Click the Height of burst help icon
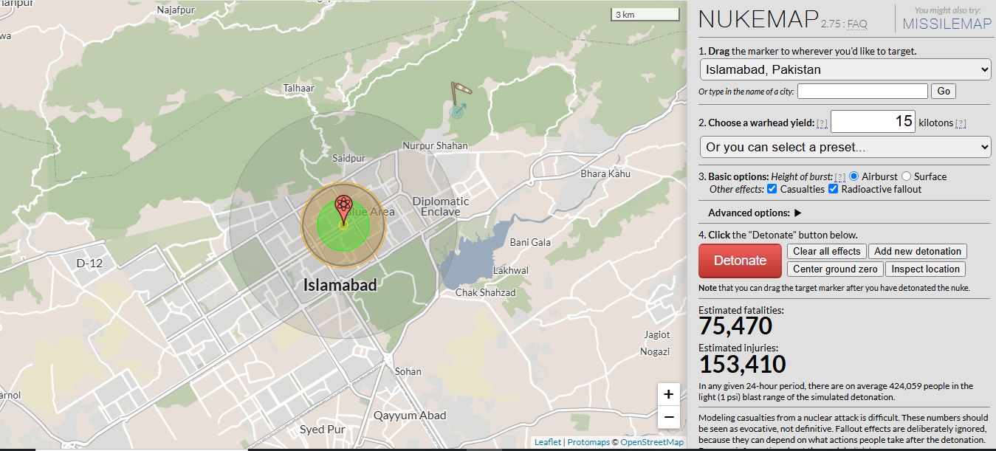This screenshot has width=996, height=451. [x=839, y=177]
